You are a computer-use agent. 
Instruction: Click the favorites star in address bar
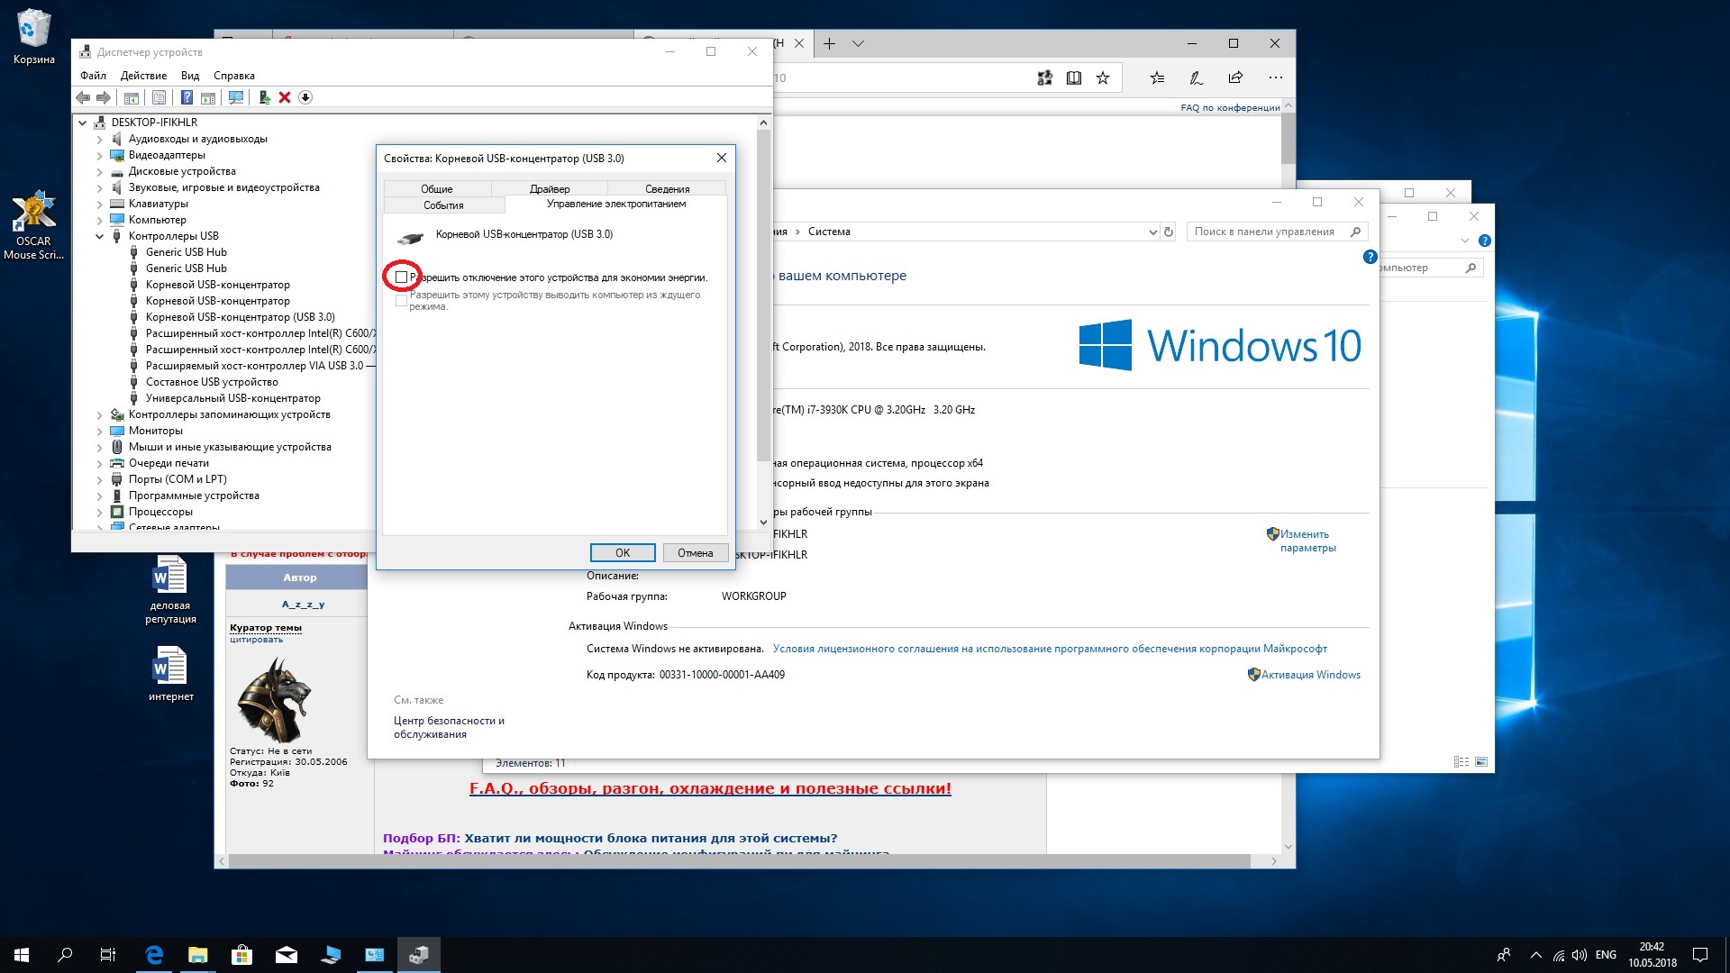(x=1103, y=78)
